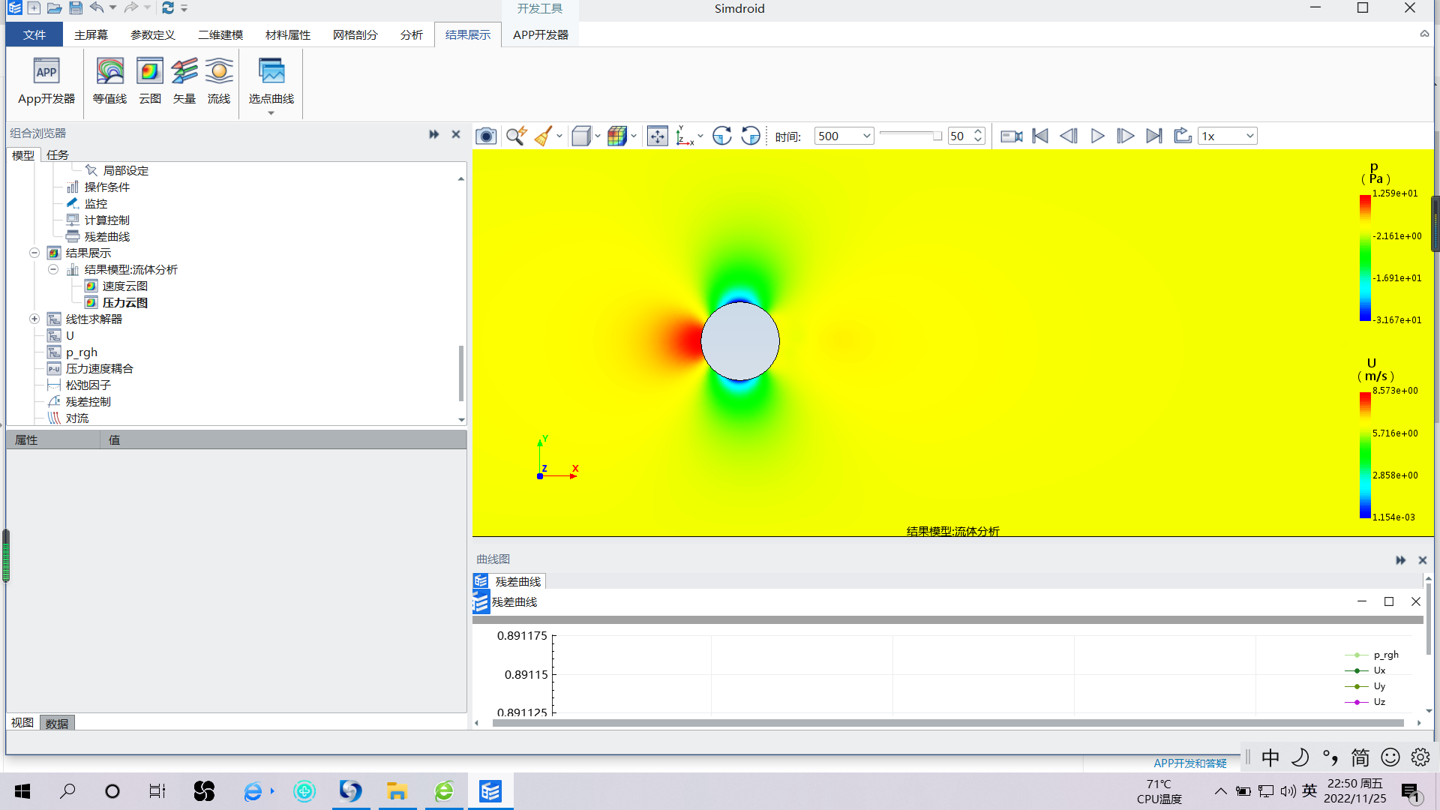Select the 残差曲线 chart tab
The width and height of the screenshot is (1440, 810).
pos(510,581)
